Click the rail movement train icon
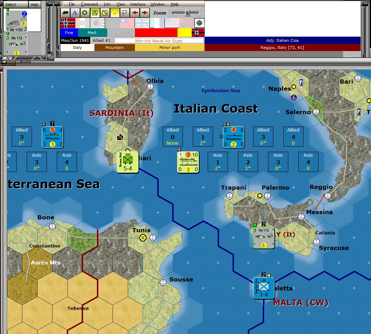This screenshot has width=371, height=334. pyautogui.click(x=66, y=13)
